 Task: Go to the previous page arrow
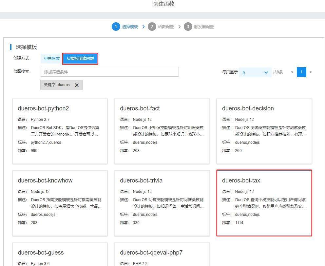pyautogui.click(x=292, y=72)
